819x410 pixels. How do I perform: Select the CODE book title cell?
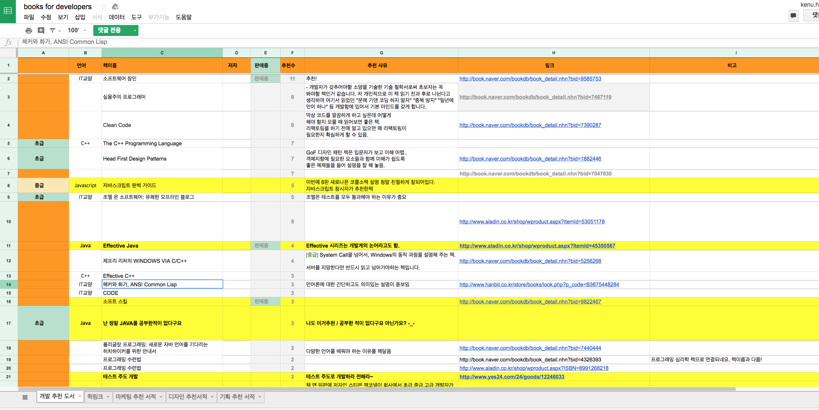[162, 293]
